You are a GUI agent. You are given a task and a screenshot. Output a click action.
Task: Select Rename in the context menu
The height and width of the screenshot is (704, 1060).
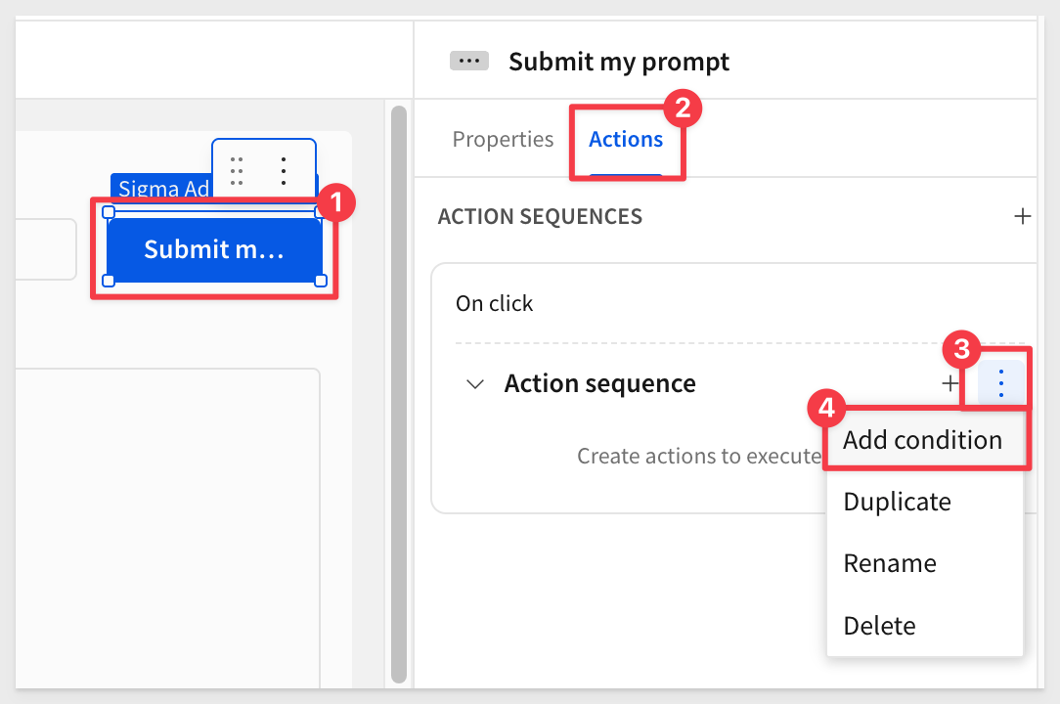(890, 563)
